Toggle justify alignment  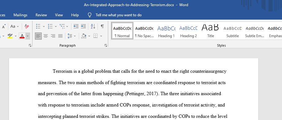[x=60, y=36]
